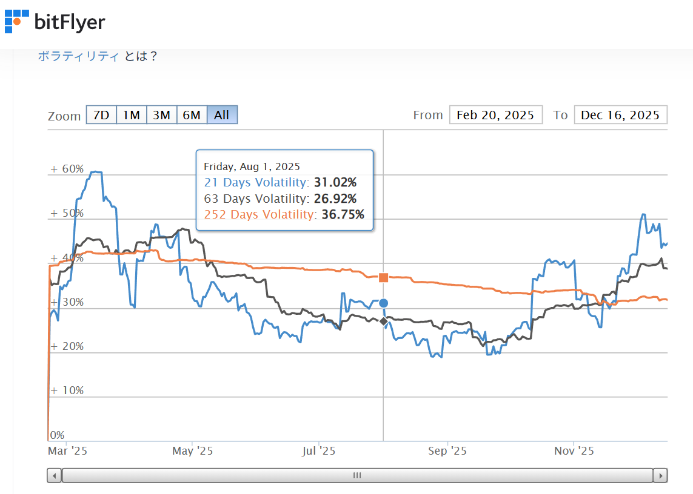The image size is (693, 494).
Task: Click the right scroll arrow of chart navigator
Action: coord(660,475)
